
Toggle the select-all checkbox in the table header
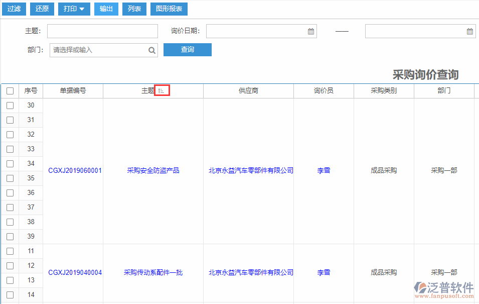click(x=10, y=90)
